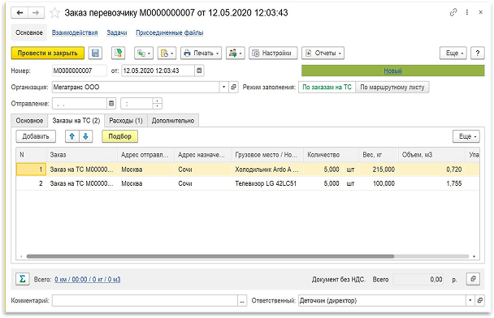This screenshot has height=318, width=494.
Task: Open the related documents dropdown icon
Action: coord(167,54)
